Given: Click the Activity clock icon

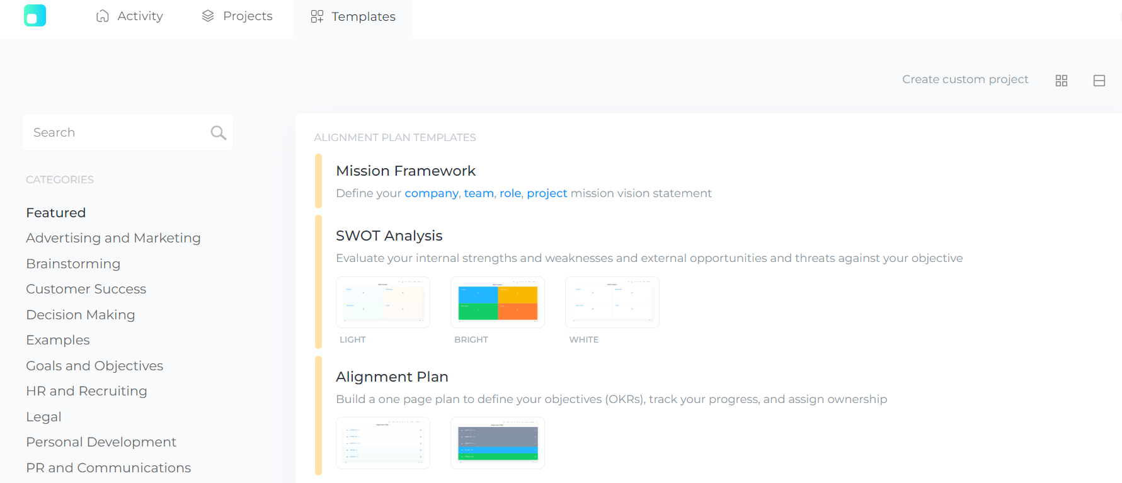Looking at the screenshot, I should [x=101, y=16].
